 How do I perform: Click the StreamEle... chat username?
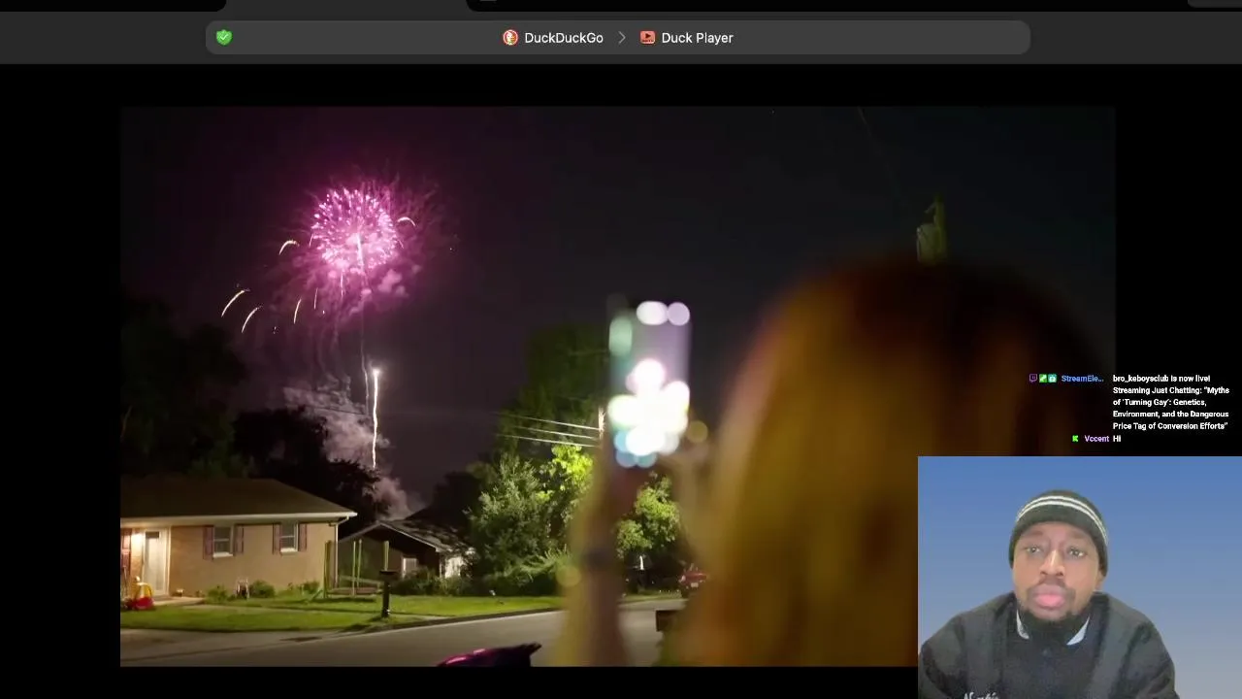click(1082, 379)
